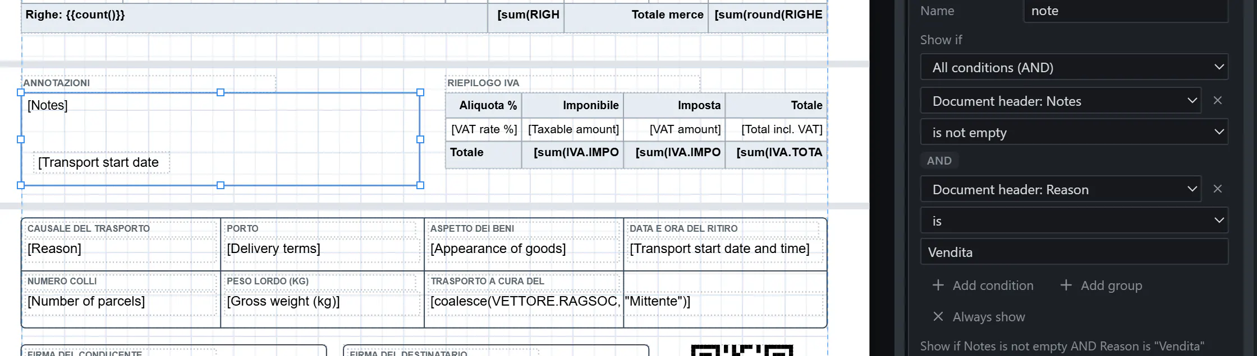Click the AND connector badge

[x=939, y=161]
